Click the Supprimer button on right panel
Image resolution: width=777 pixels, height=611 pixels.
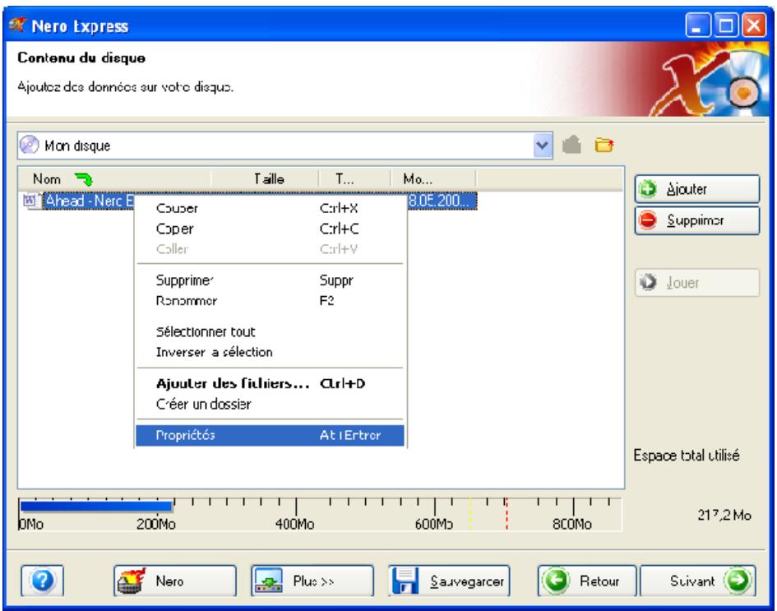pos(696,220)
